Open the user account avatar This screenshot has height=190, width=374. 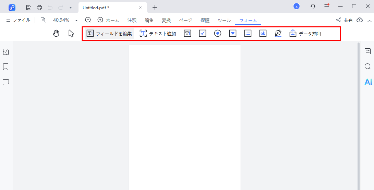click(297, 7)
